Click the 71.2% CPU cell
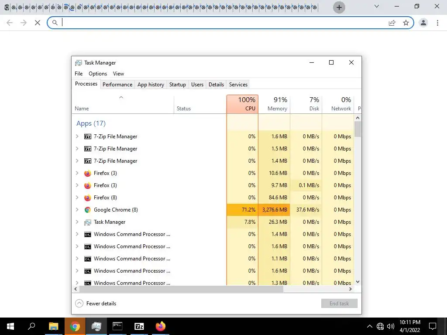This screenshot has height=335, width=447. coord(243,210)
